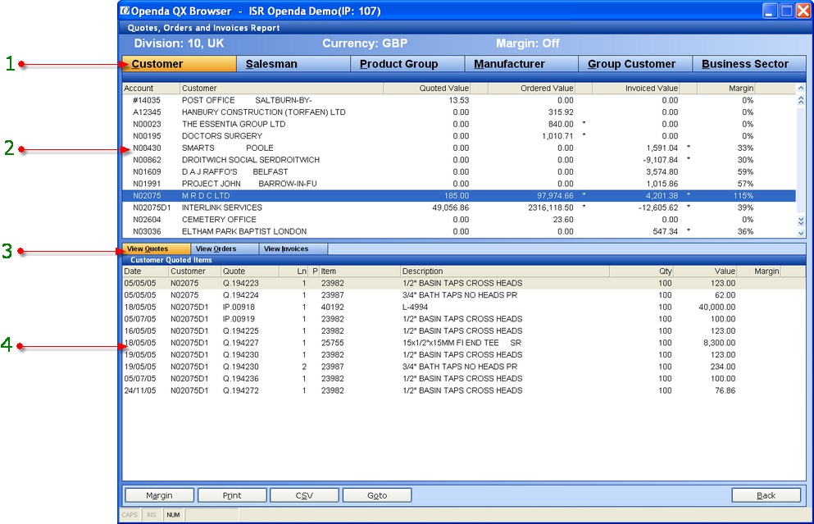Switch to the View Orders sub-tab

coord(225,248)
